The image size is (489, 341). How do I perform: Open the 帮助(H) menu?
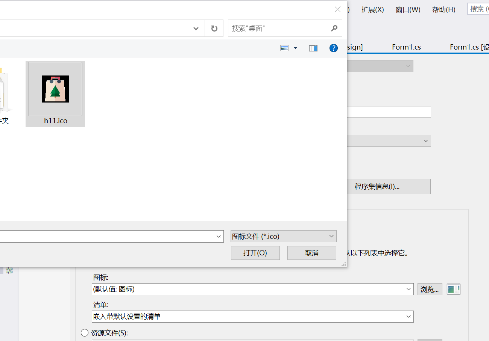tap(444, 10)
